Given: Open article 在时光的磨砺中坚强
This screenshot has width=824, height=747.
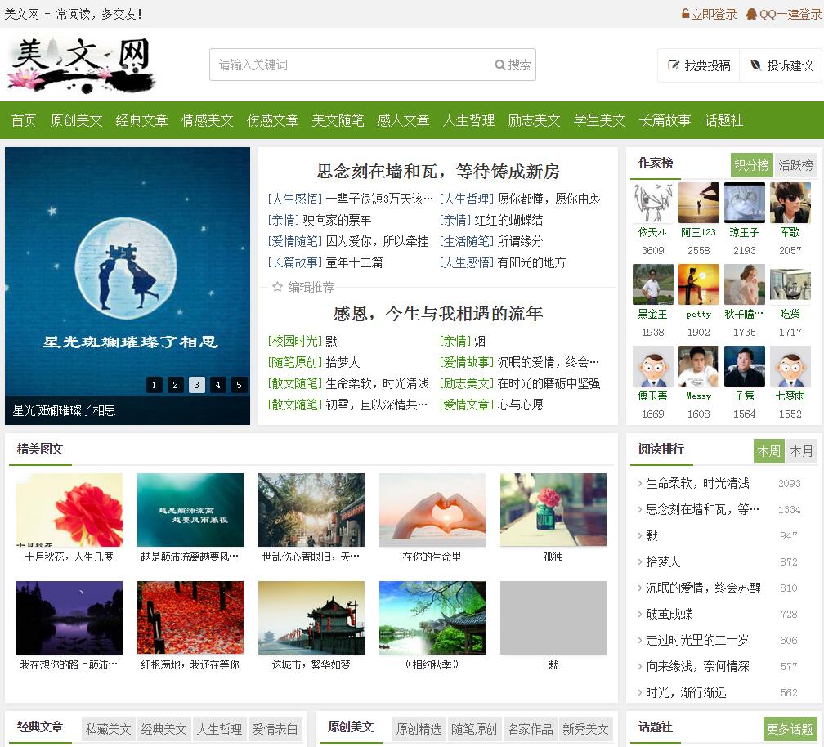Looking at the screenshot, I should [x=549, y=383].
